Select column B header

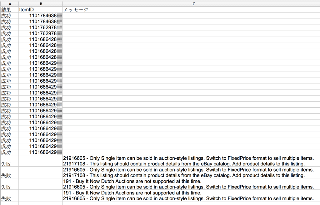tap(41, 4)
